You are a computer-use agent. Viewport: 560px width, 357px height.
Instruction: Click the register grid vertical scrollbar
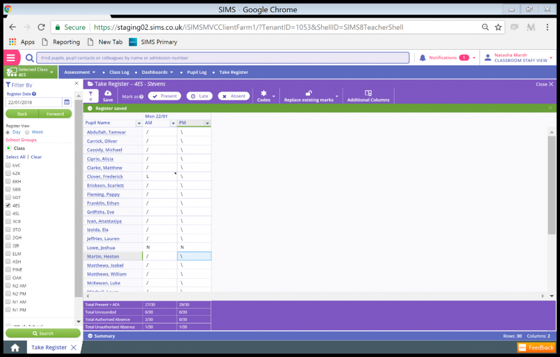[x=552, y=184]
